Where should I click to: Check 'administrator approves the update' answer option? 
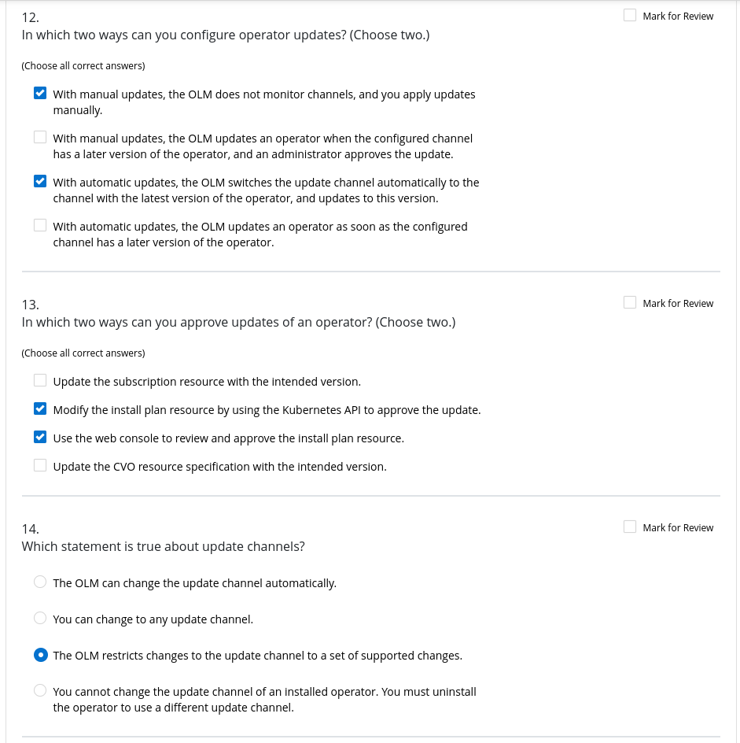[40, 137]
